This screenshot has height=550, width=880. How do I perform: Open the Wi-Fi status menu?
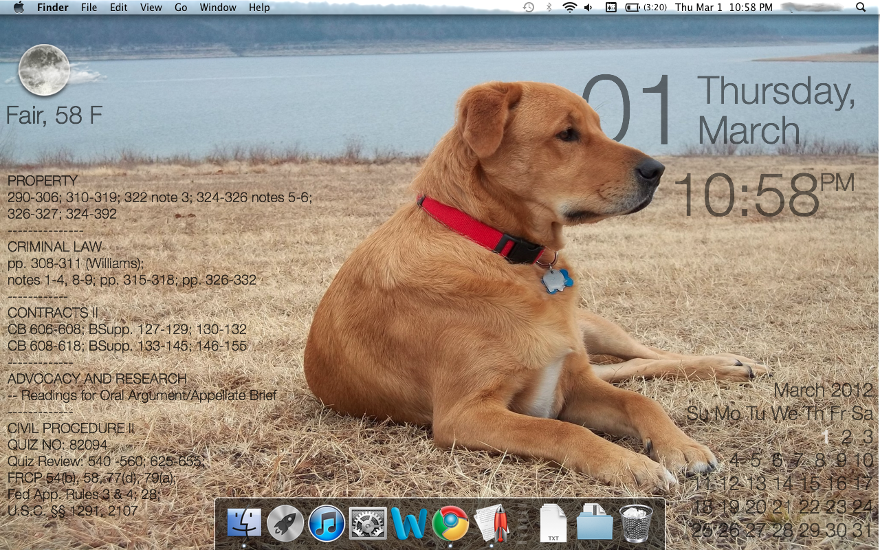pos(569,8)
